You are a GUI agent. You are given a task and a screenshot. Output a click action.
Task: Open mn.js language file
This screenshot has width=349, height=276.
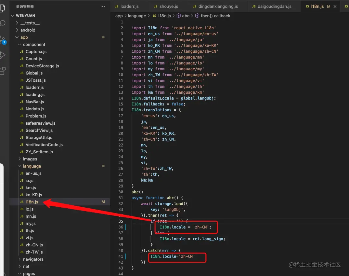[x=31, y=216]
